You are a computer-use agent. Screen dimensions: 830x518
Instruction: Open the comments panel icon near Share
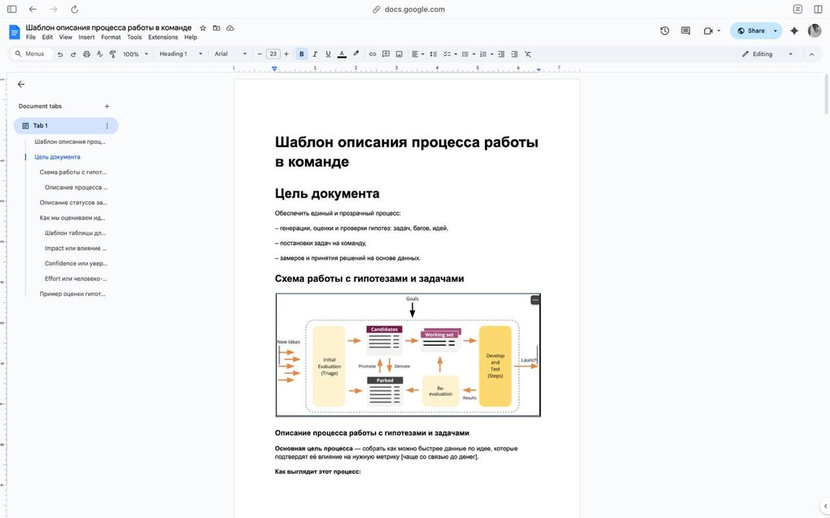click(685, 30)
